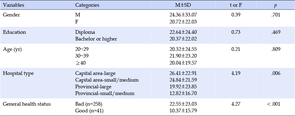Click the Variables column header
This screenshot has height=116, width=295.
pyautogui.click(x=13, y=5)
